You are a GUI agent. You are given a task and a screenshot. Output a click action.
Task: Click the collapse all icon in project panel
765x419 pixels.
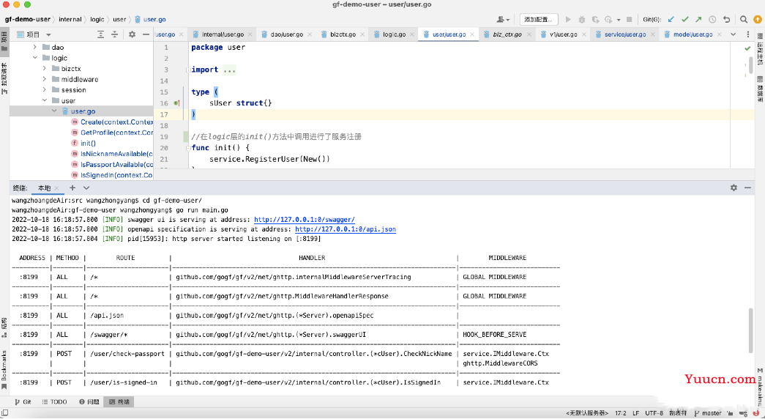115,34
